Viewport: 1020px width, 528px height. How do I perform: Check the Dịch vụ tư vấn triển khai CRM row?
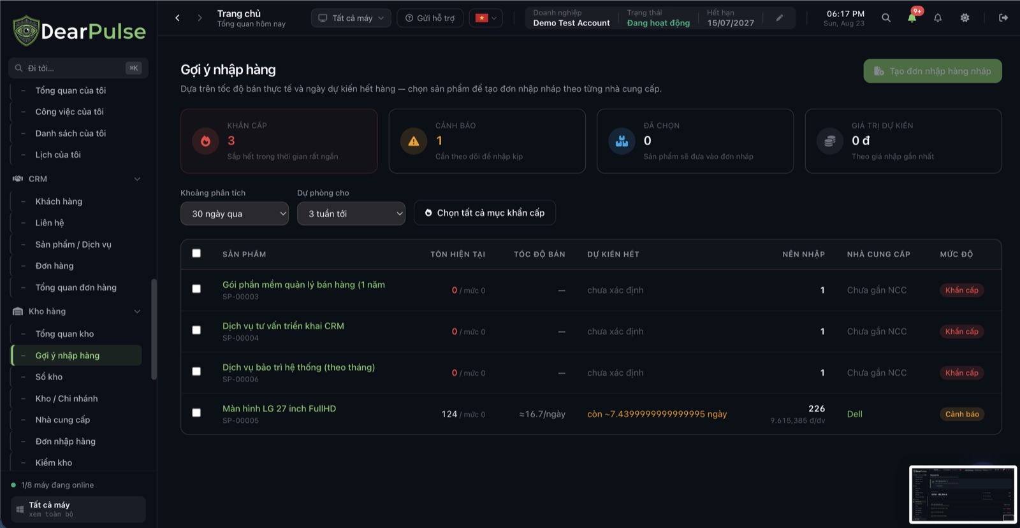click(x=196, y=331)
